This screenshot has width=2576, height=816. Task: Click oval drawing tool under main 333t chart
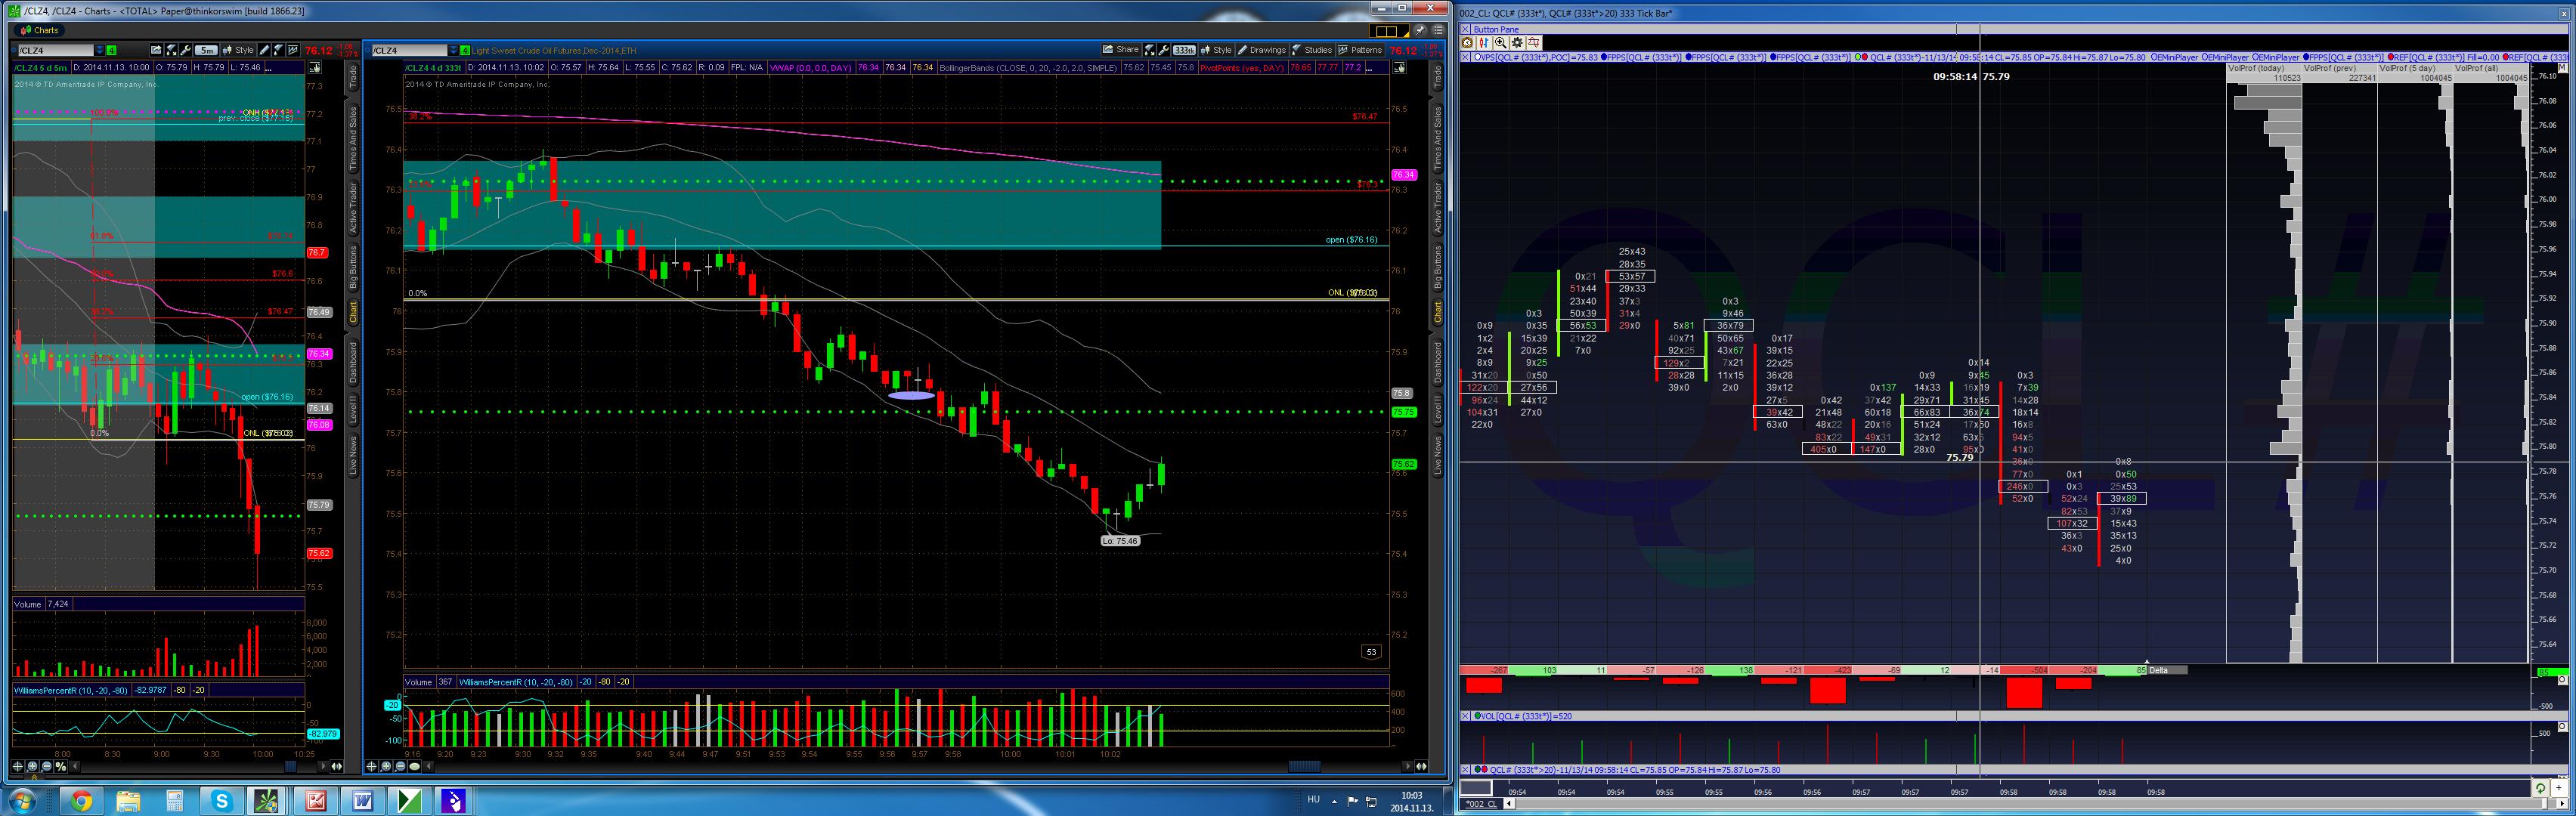[x=414, y=766]
